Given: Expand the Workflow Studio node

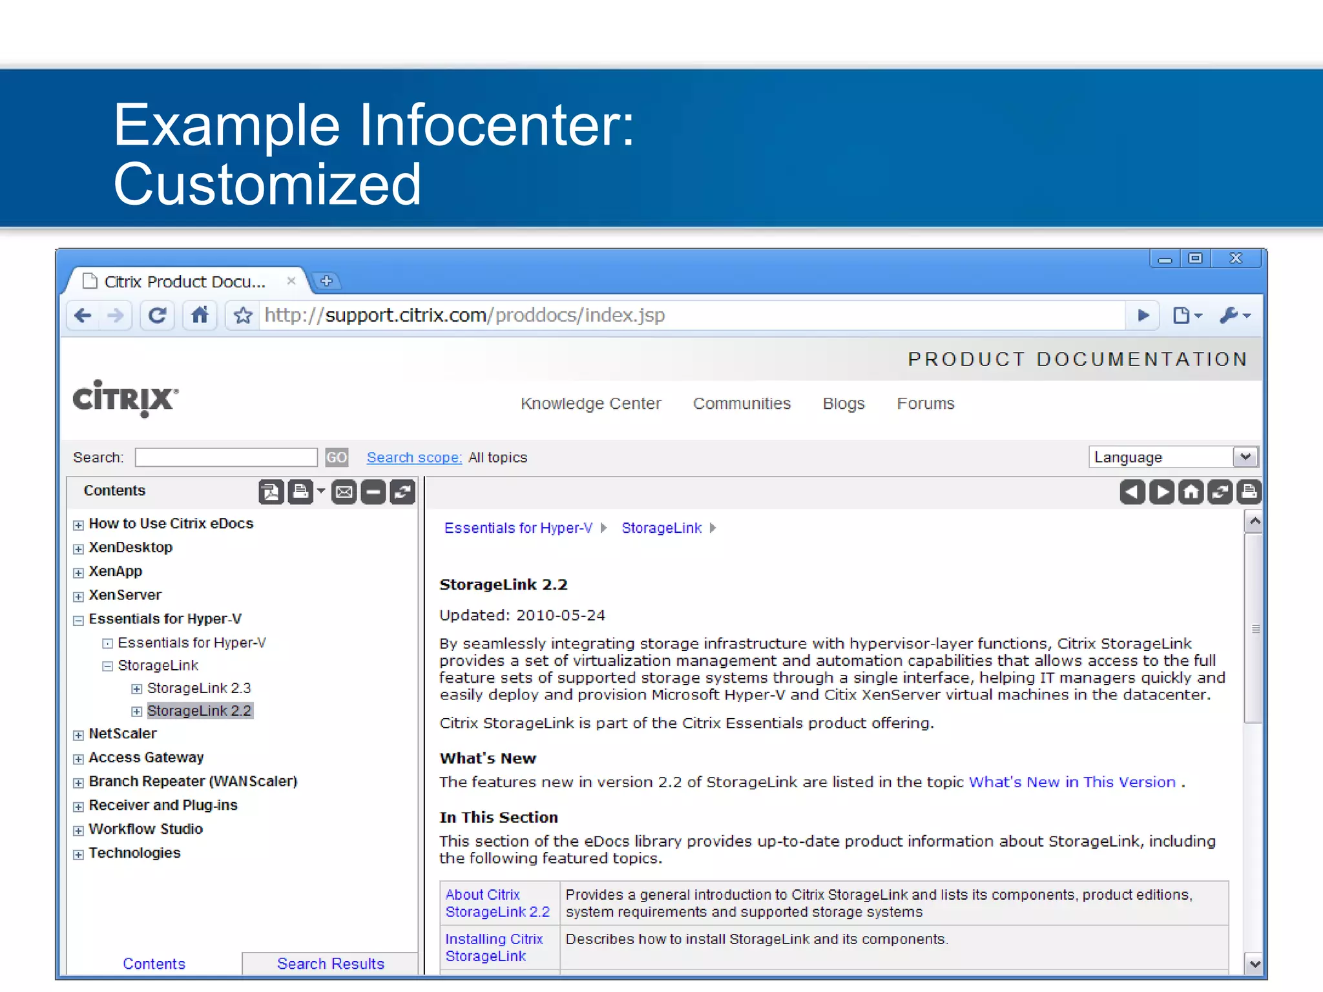Looking at the screenshot, I should pos(78,831).
